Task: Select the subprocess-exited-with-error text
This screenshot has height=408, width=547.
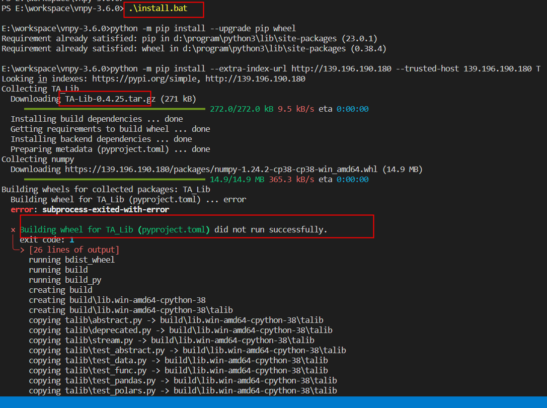Action: tap(106, 209)
